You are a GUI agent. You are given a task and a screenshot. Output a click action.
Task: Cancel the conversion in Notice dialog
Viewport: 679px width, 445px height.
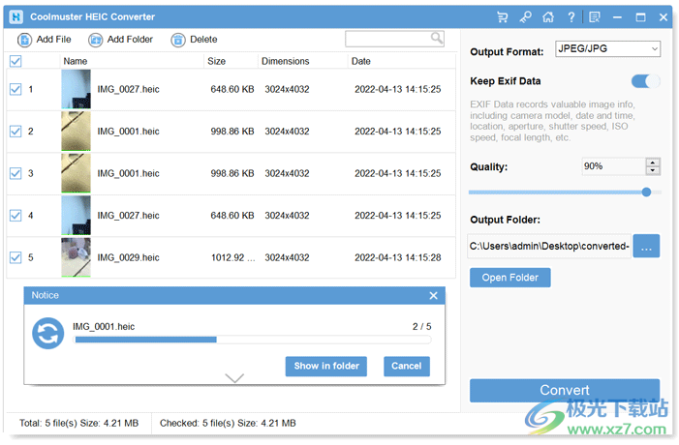[406, 366]
